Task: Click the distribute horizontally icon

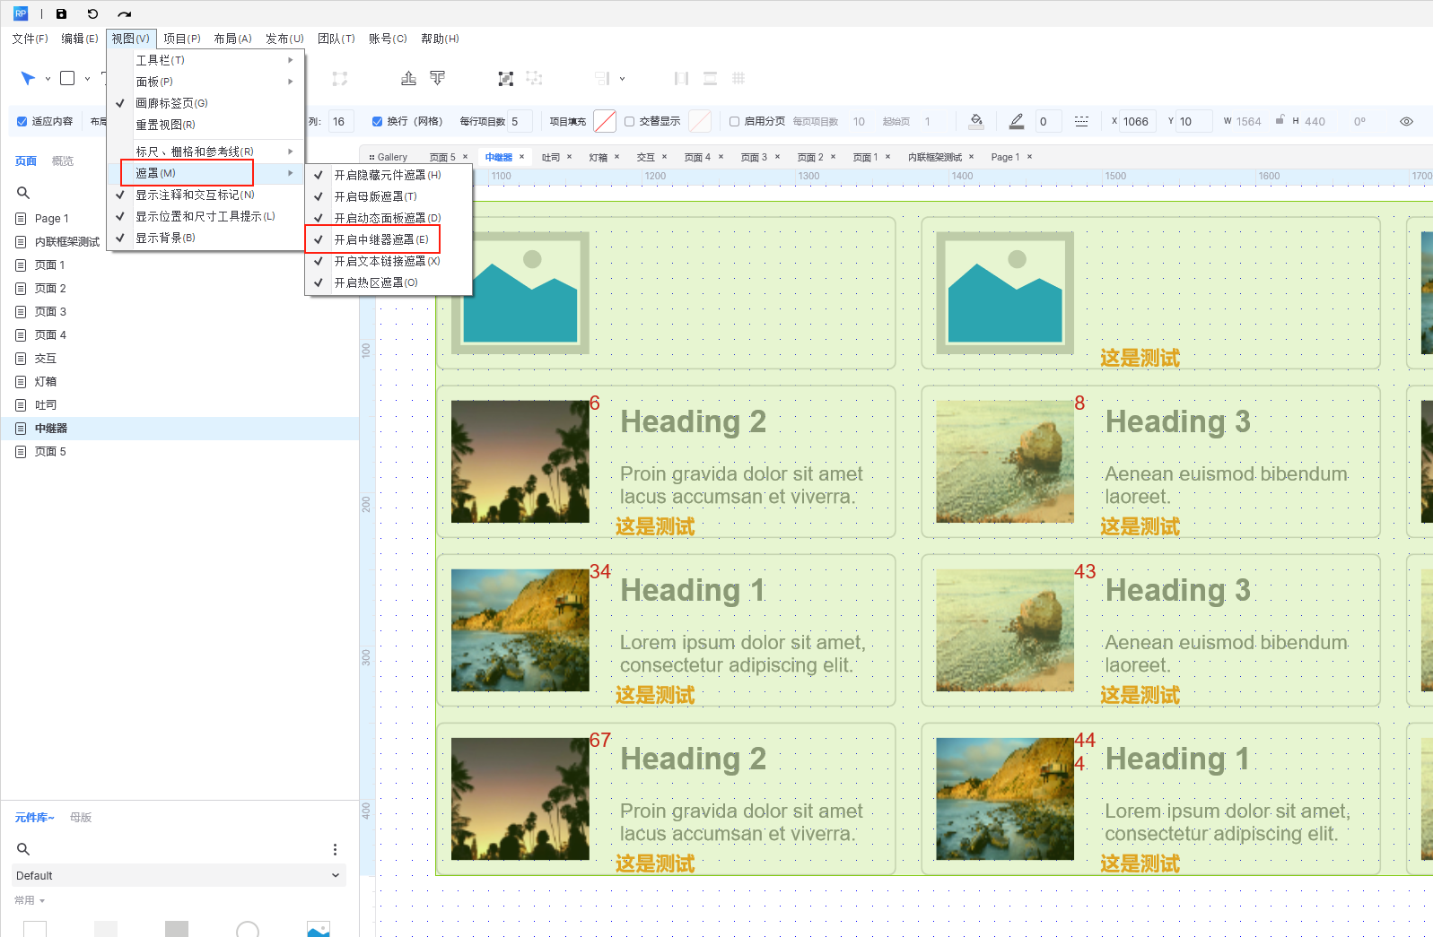Action: point(681,78)
